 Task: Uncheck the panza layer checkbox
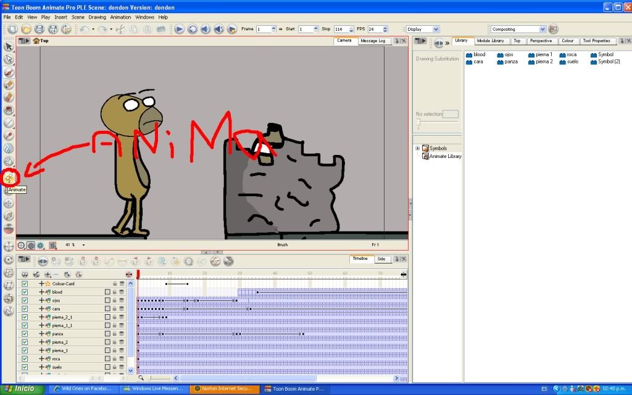tap(25, 334)
